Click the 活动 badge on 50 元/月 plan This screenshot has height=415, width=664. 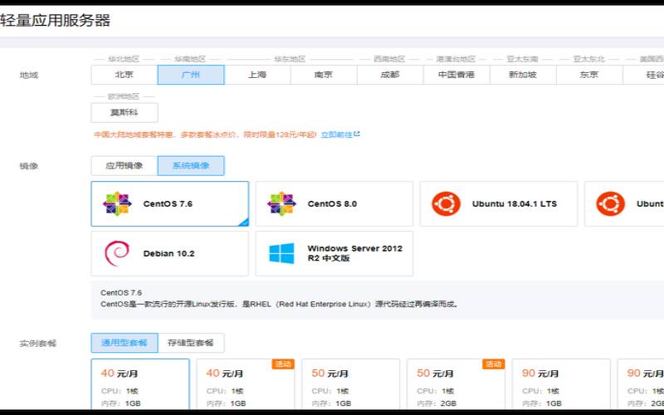click(493, 364)
